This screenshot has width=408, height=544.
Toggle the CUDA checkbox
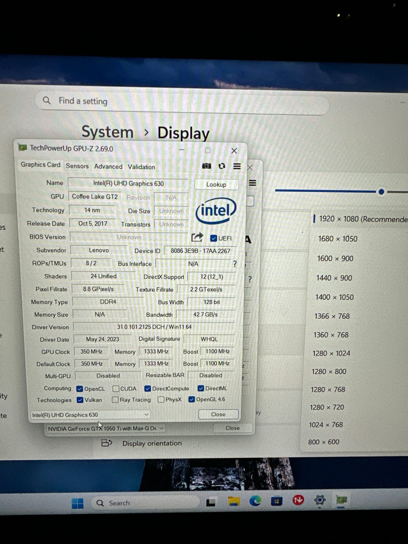(x=116, y=388)
